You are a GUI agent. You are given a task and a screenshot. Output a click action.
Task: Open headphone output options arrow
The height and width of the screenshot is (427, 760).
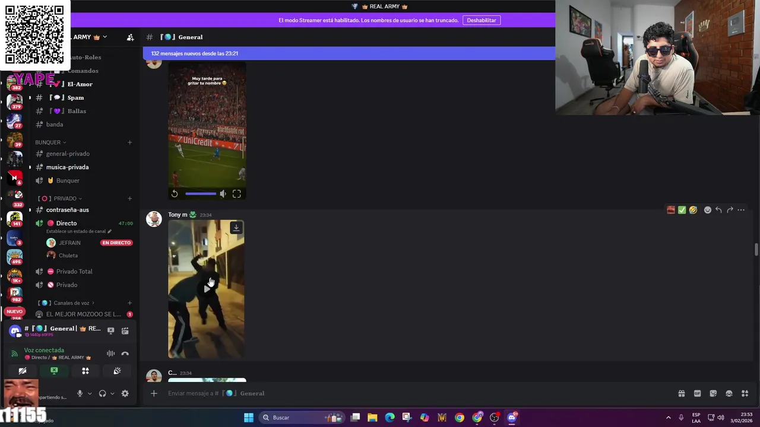112,393
